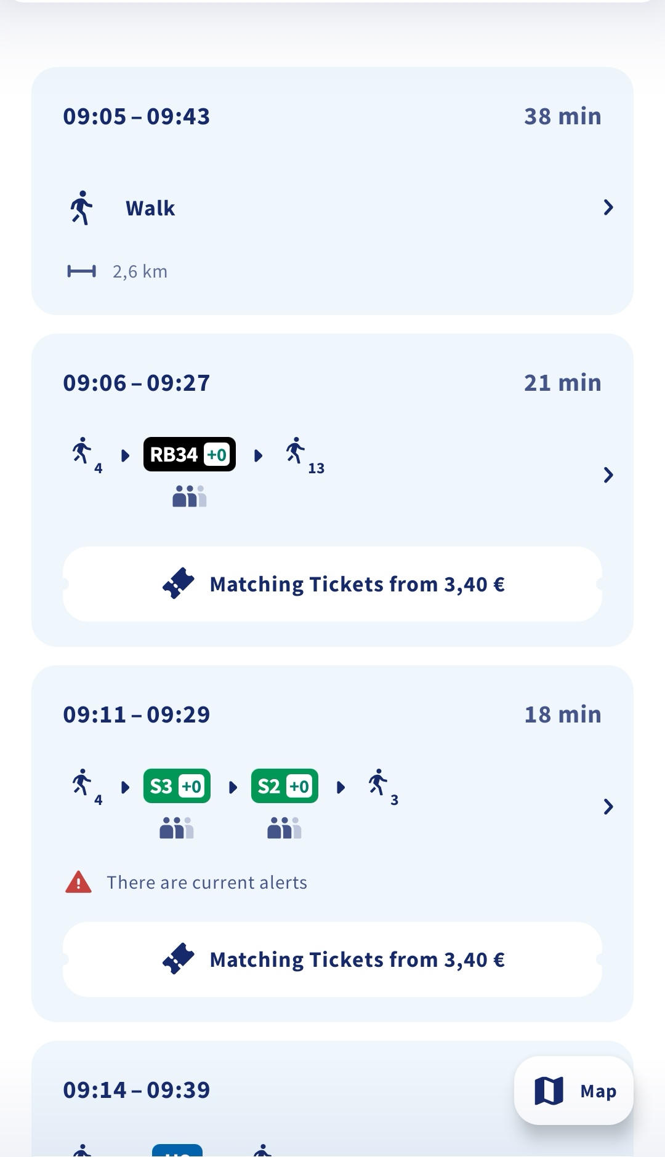
Task: Tap the 13-minute walk icon after RB34
Action: coord(296,450)
